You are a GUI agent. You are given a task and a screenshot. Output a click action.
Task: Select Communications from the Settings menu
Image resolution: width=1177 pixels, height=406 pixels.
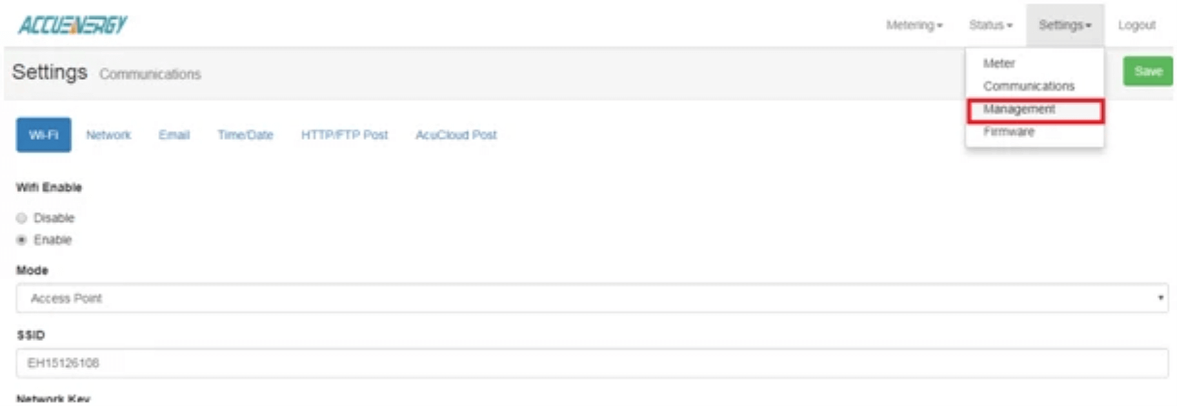1029,86
